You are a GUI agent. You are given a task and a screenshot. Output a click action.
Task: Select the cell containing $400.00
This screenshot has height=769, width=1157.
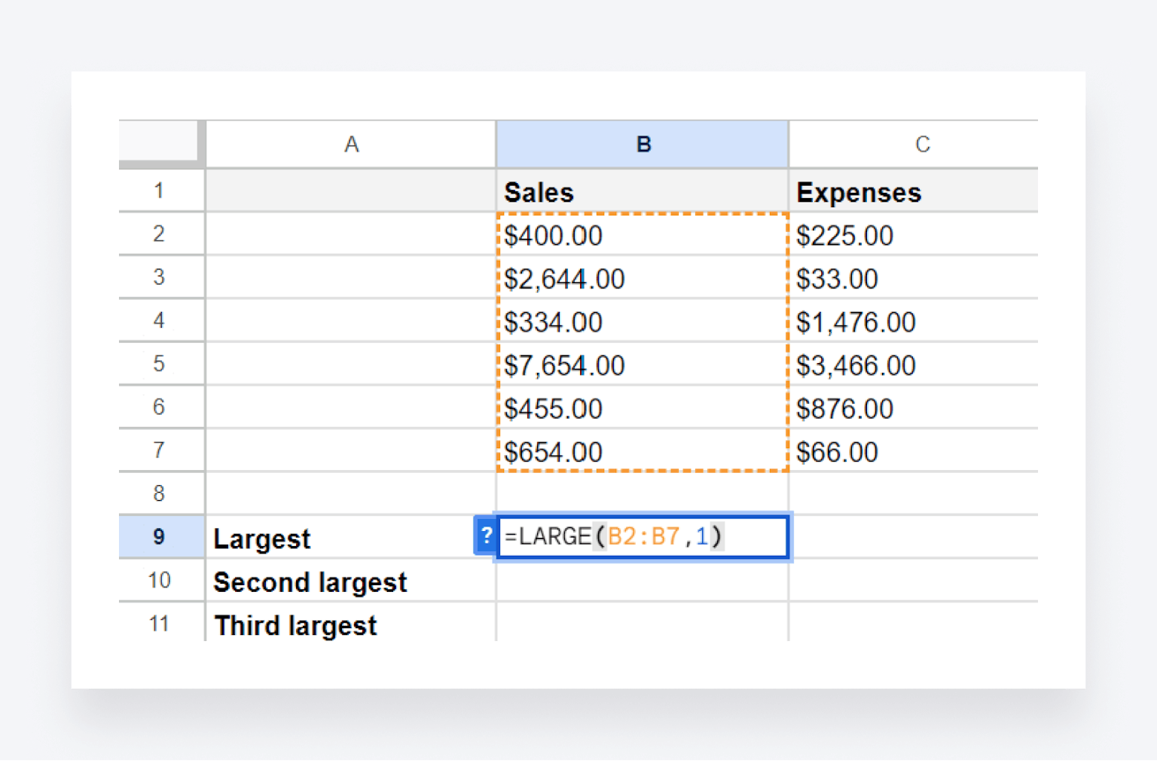pos(640,235)
